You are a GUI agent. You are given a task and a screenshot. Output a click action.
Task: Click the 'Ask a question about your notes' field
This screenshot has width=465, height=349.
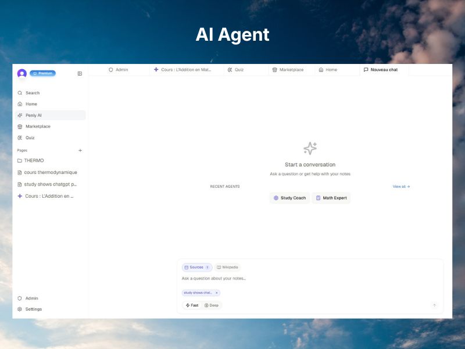click(291, 279)
